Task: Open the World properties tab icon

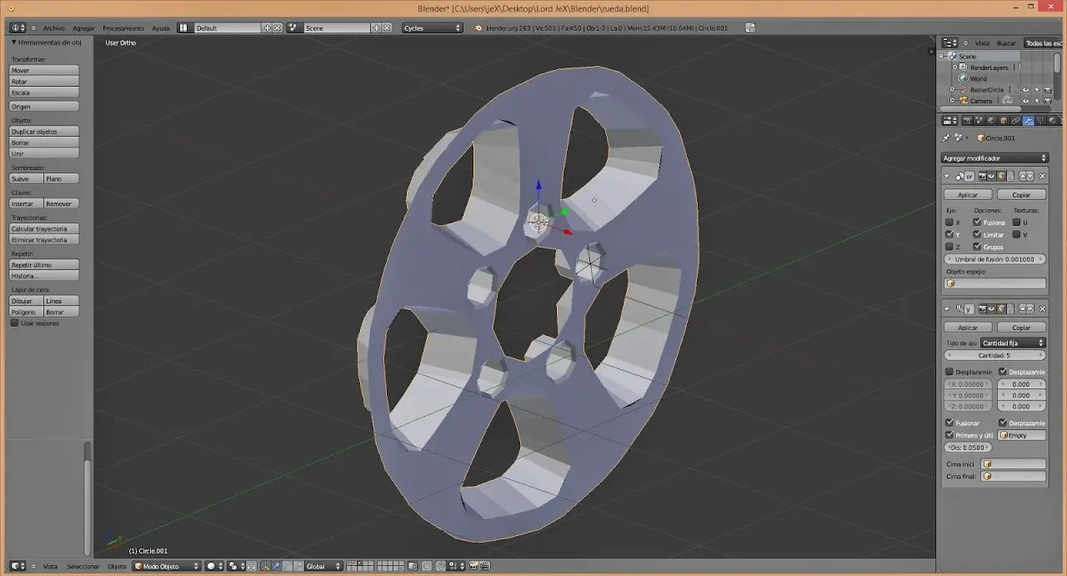Action: (x=991, y=121)
